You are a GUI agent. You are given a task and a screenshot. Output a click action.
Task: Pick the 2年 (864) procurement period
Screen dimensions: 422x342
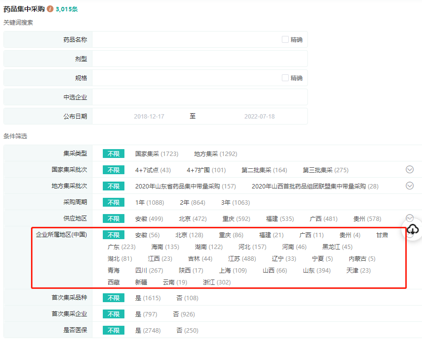pyautogui.click(x=192, y=203)
